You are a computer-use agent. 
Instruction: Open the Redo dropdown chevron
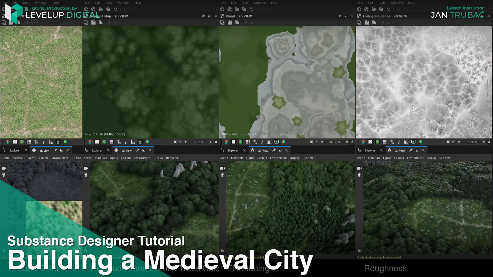[130, 9]
